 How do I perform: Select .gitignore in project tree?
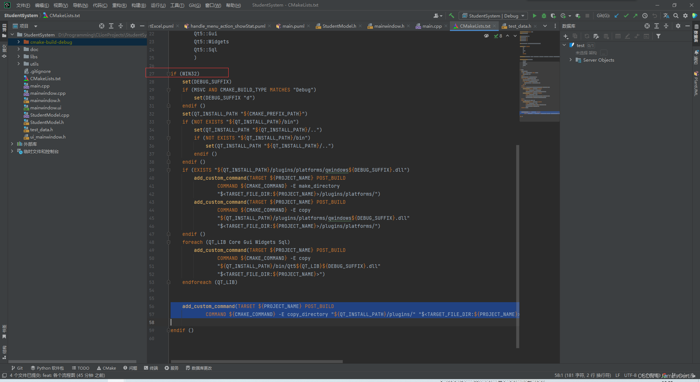pos(40,71)
